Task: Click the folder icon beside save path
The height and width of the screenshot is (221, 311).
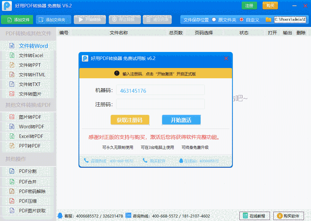Action: (x=268, y=20)
